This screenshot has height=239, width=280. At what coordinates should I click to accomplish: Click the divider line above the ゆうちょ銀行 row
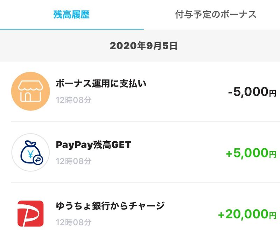click(x=146, y=183)
